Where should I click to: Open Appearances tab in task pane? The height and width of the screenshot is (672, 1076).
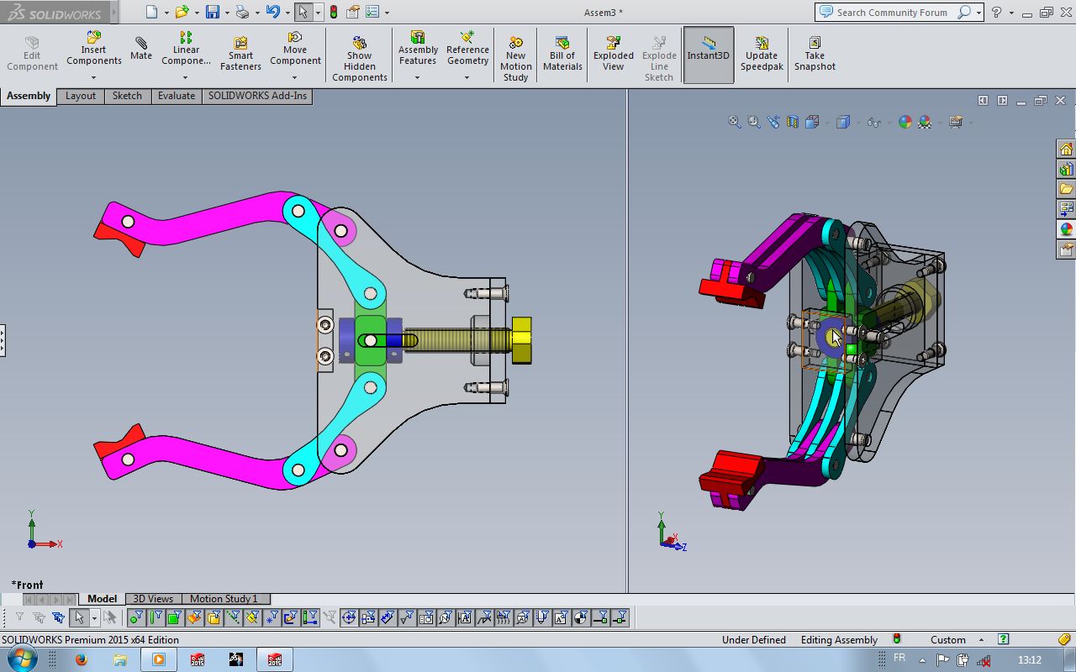point(1066,229)
